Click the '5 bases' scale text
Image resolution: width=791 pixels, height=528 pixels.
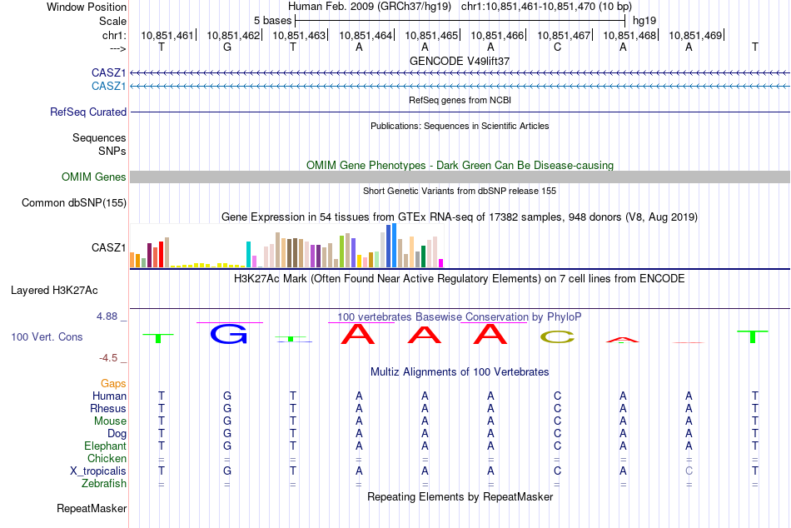pos(272,21)
